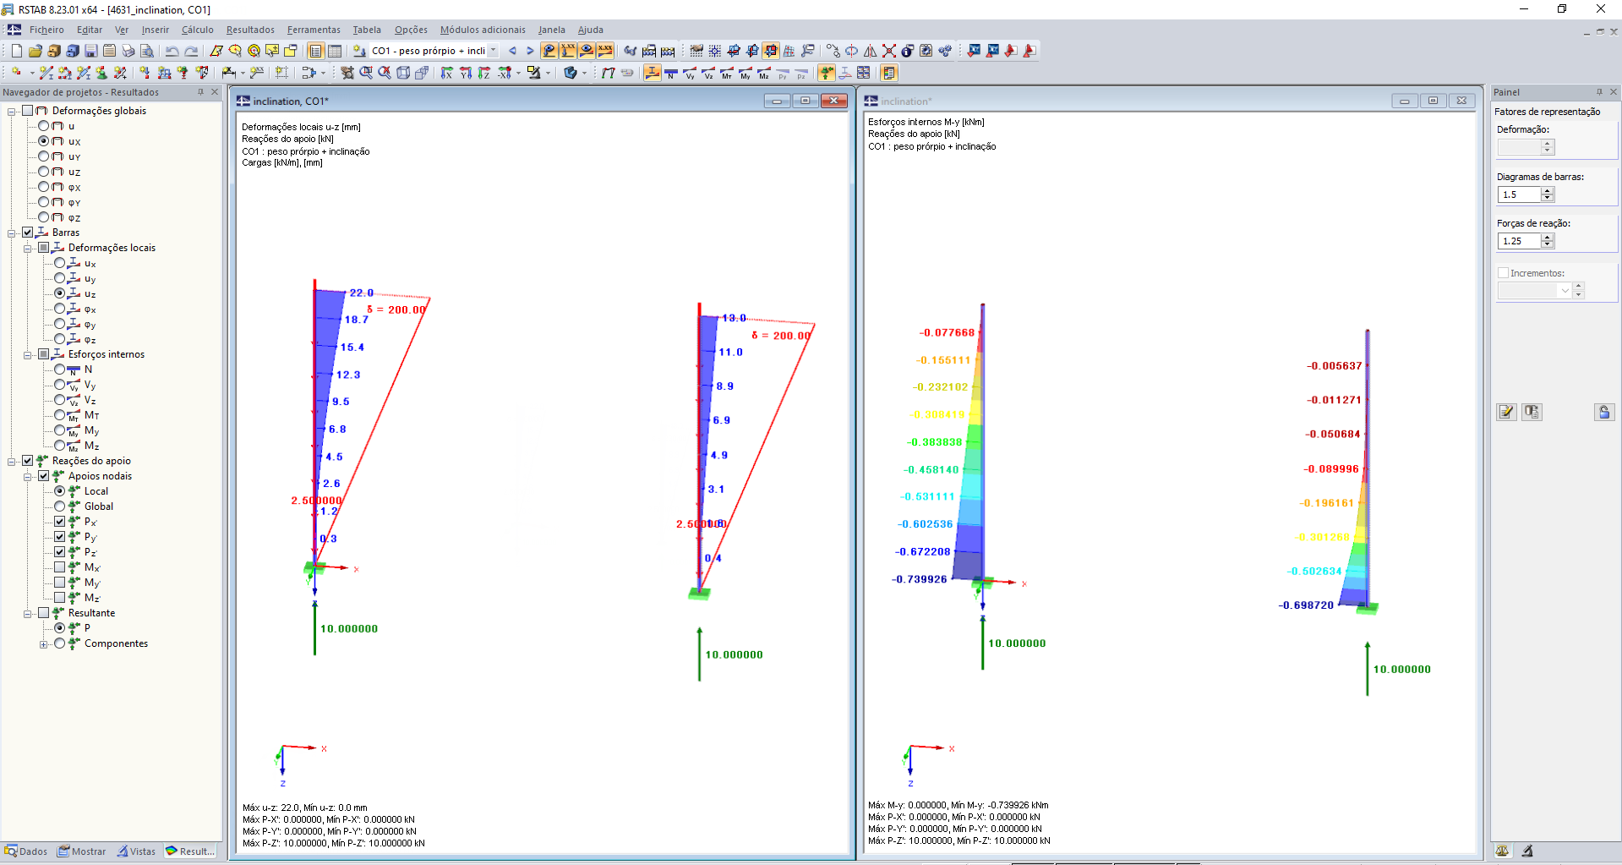This screenshot has height=865, width=1622.
Task: Open the CO1 load case dropdown
Action: pyautogui.click(x=494, y=51)
